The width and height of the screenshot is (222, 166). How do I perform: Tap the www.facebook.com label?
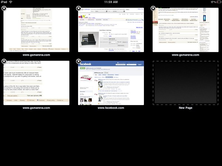tap(111, 108)
